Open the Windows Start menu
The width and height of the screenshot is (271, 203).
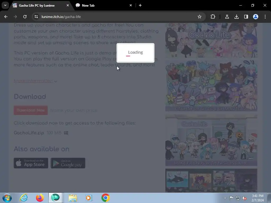coord(7,198)
